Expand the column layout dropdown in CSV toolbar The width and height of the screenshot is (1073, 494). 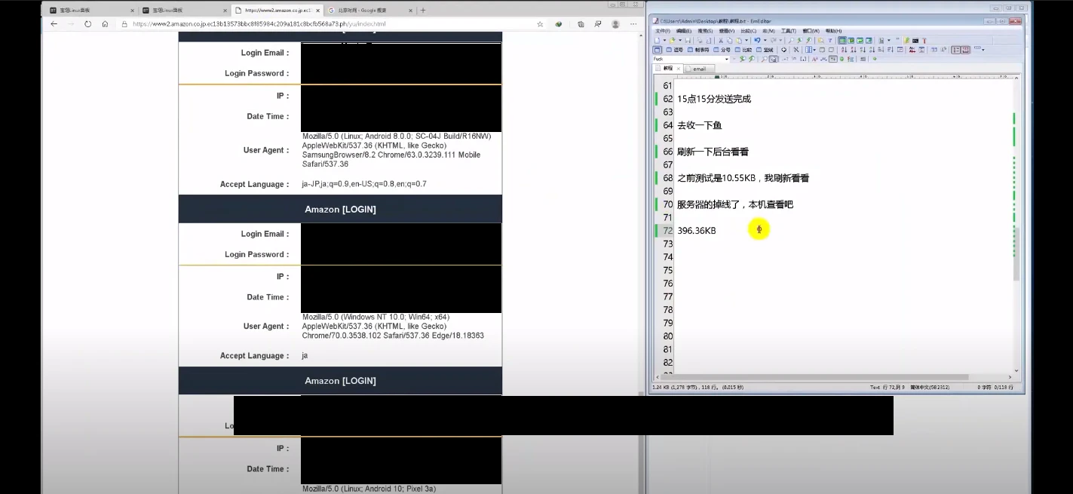tap(814, 50)
